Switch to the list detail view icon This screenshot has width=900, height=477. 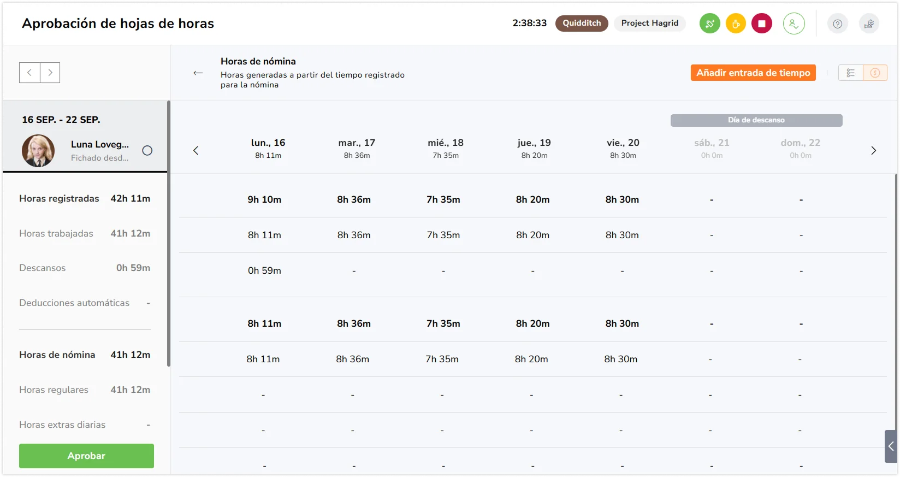click(850, 73)
